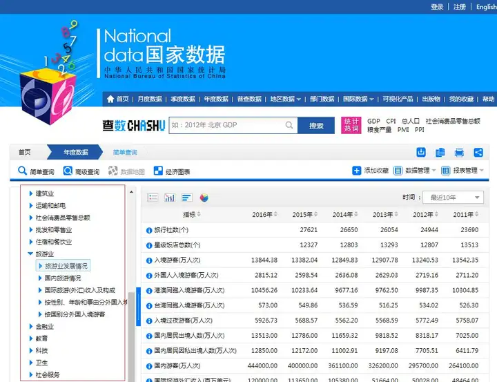Switch to horizontal bar chart icon
Image resolution: width=497 pixels, height=382 pixels.
[187, 198]
